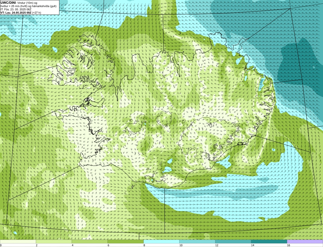Click the legend scale label '16'

coord(288,245)
